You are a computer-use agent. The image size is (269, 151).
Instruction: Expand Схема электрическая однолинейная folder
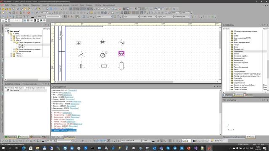coord(11,36)
